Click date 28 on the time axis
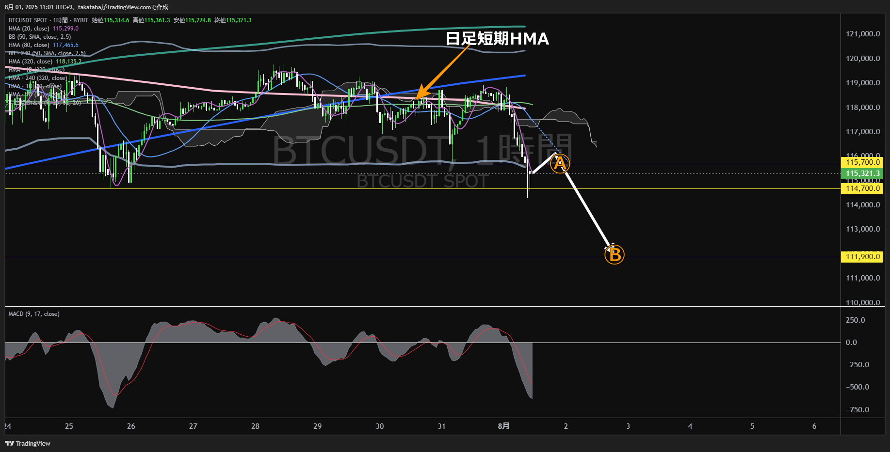 tap(255, 426)
